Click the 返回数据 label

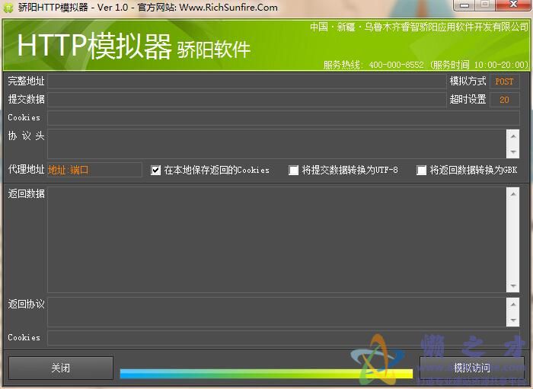(x=26, y=193)
